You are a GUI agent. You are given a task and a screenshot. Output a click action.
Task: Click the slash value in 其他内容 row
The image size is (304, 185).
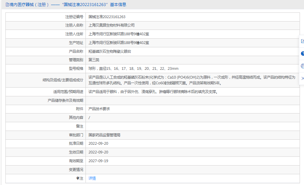[89, 118]
